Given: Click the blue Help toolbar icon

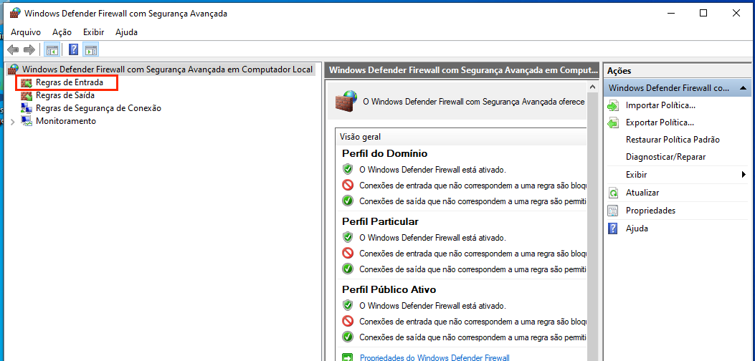Looking at the screenshot, I should point(74,49).
